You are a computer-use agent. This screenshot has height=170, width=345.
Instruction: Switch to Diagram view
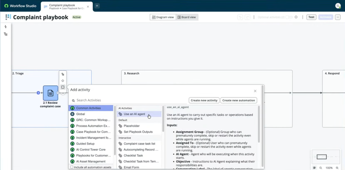[x=163, y=17]
